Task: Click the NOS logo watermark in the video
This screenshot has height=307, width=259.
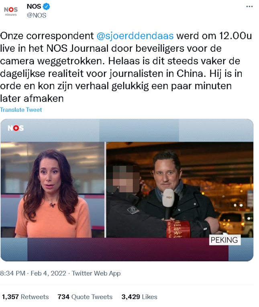Action: coord(16,128)
